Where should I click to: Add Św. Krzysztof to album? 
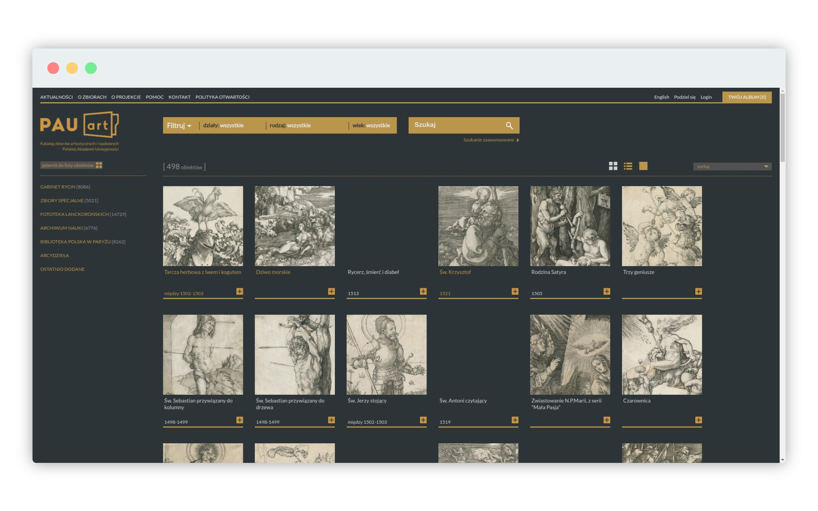515,291
